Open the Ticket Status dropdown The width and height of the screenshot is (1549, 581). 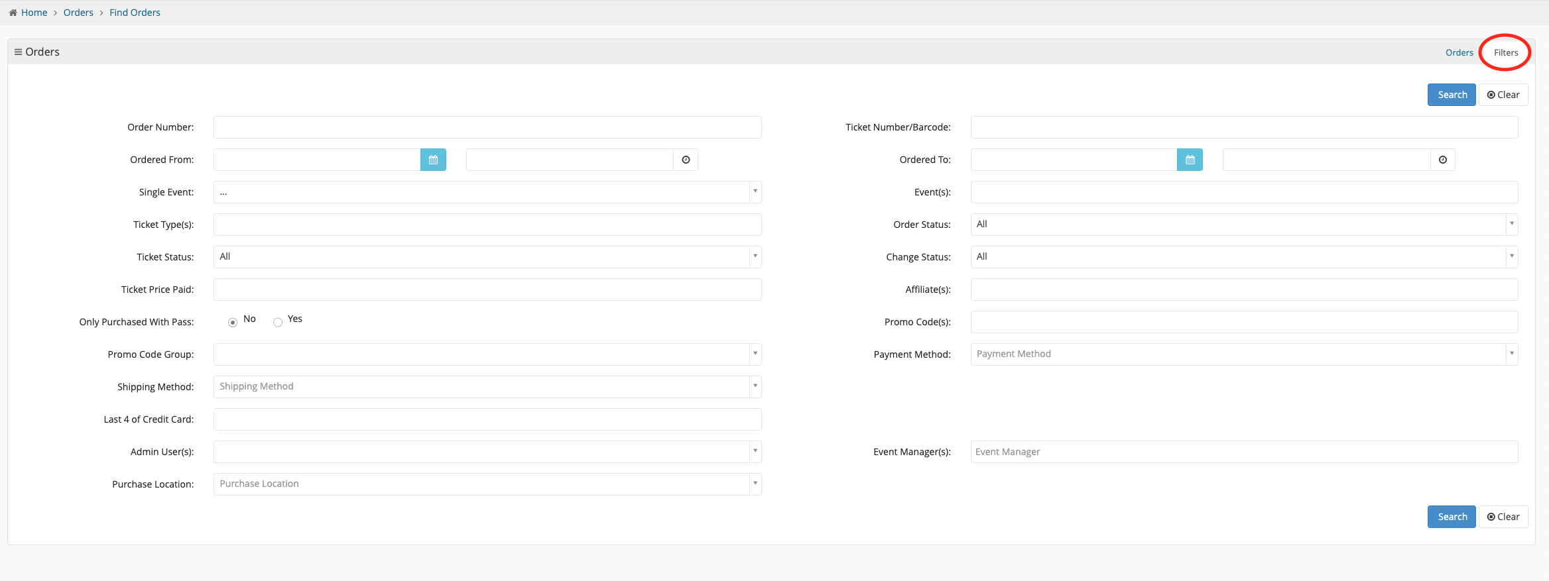(487, 257)
